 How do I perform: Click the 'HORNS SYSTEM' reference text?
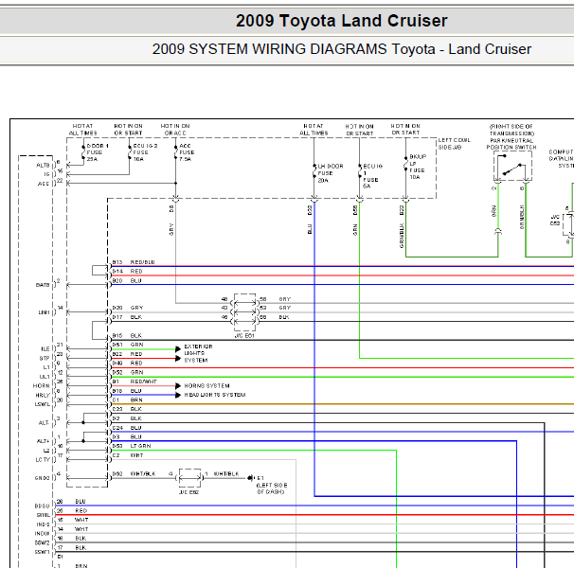coord(206,385)
